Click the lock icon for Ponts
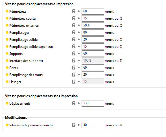Viewport: 166px width, 137px height. pos(74,68)
